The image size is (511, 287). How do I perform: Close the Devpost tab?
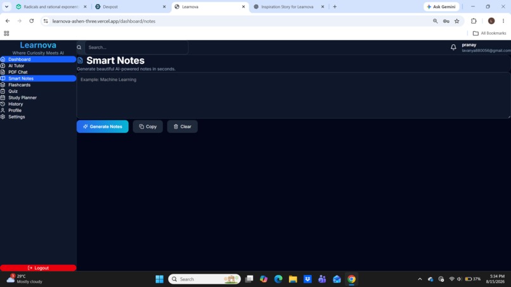coord(164,6)
